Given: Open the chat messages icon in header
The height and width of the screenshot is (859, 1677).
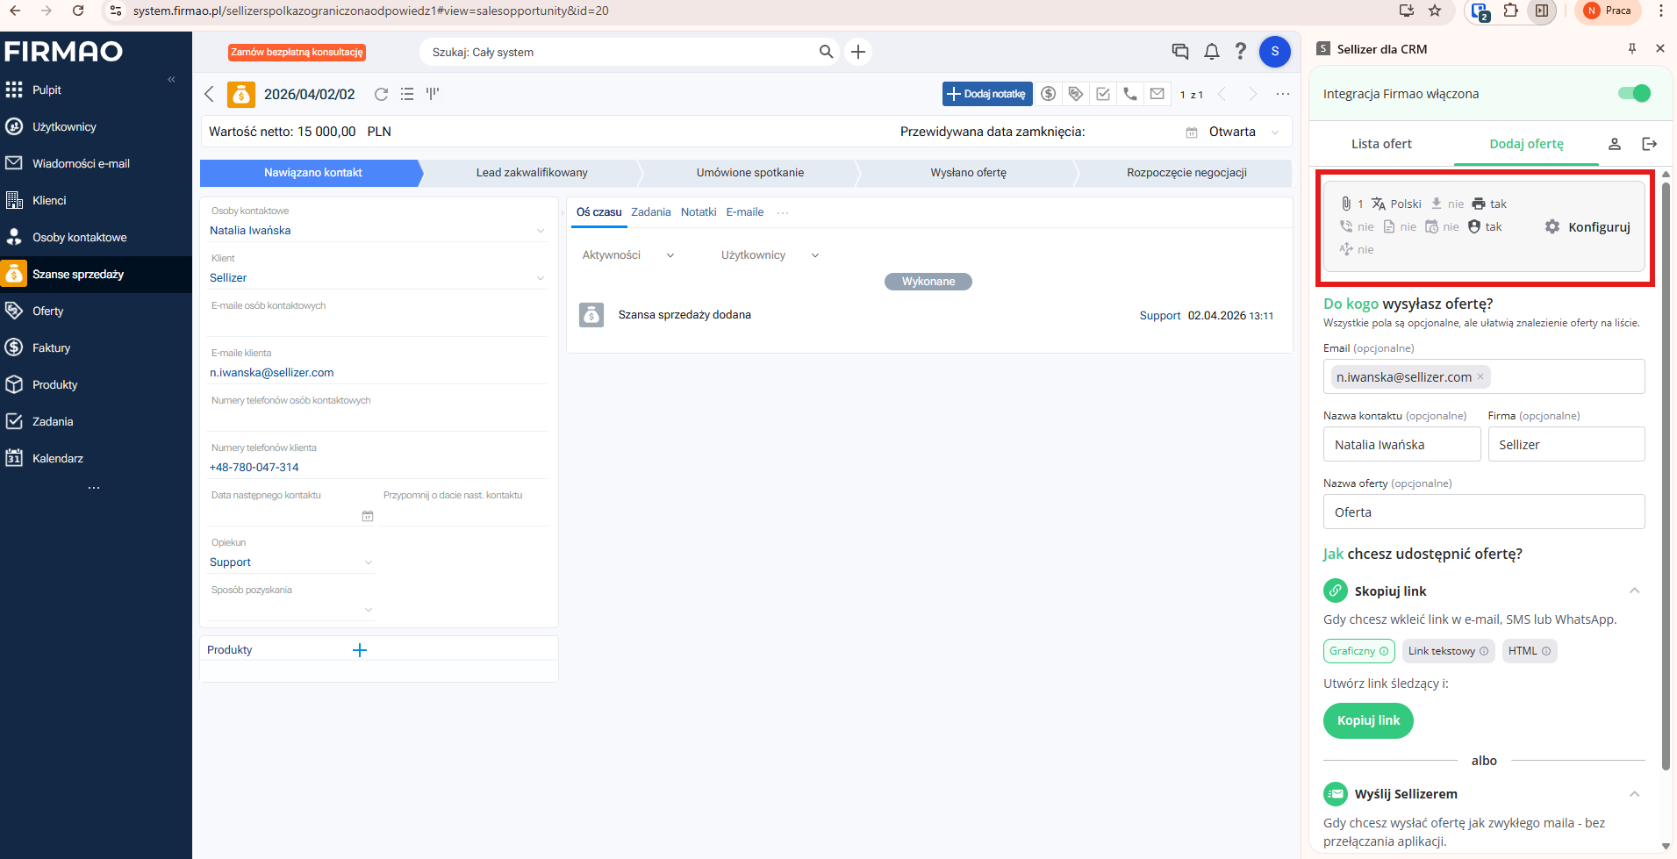Looking at the screenshot, I should (x=1180, y=52).
